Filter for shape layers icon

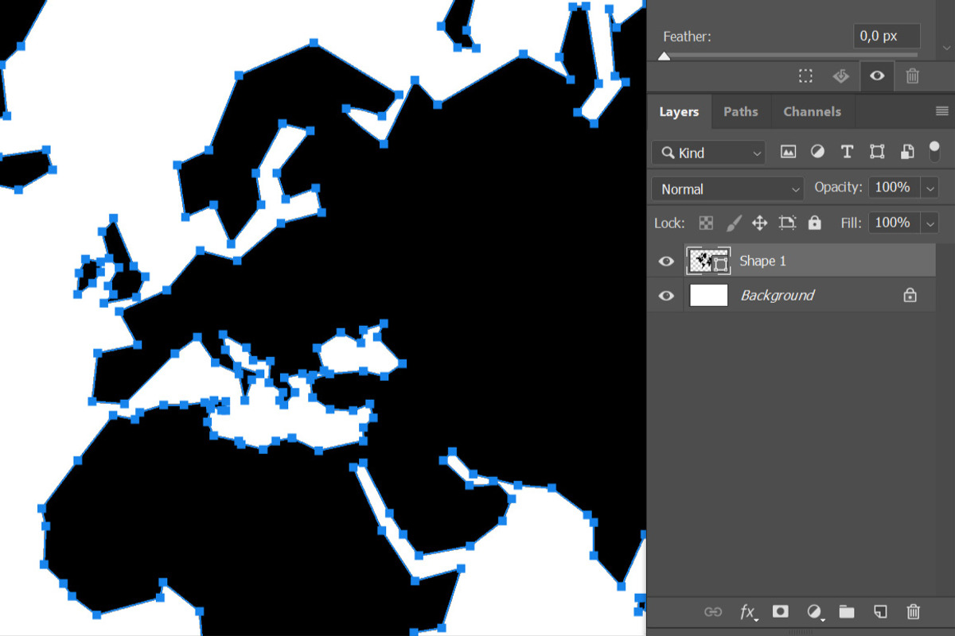pos(877,152)
